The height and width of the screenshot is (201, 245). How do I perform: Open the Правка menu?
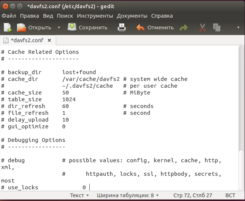pyautogui.click(x=29, y=16)
